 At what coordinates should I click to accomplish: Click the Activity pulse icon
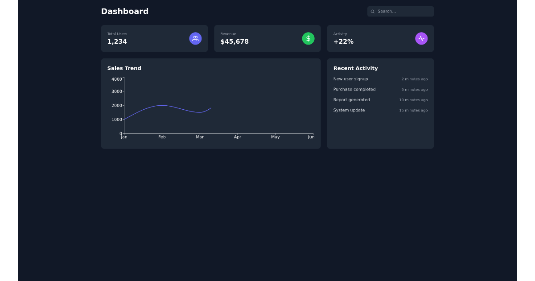(421, 38)
